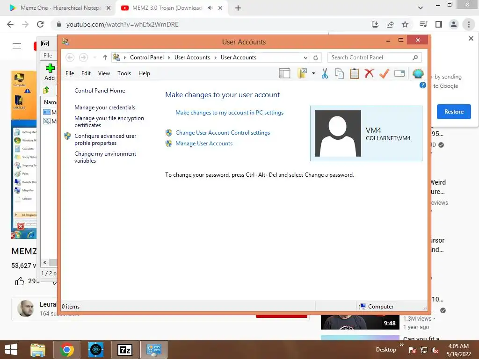Open Change my environment variables
The image size is (479, 359).
pos(105,157)
